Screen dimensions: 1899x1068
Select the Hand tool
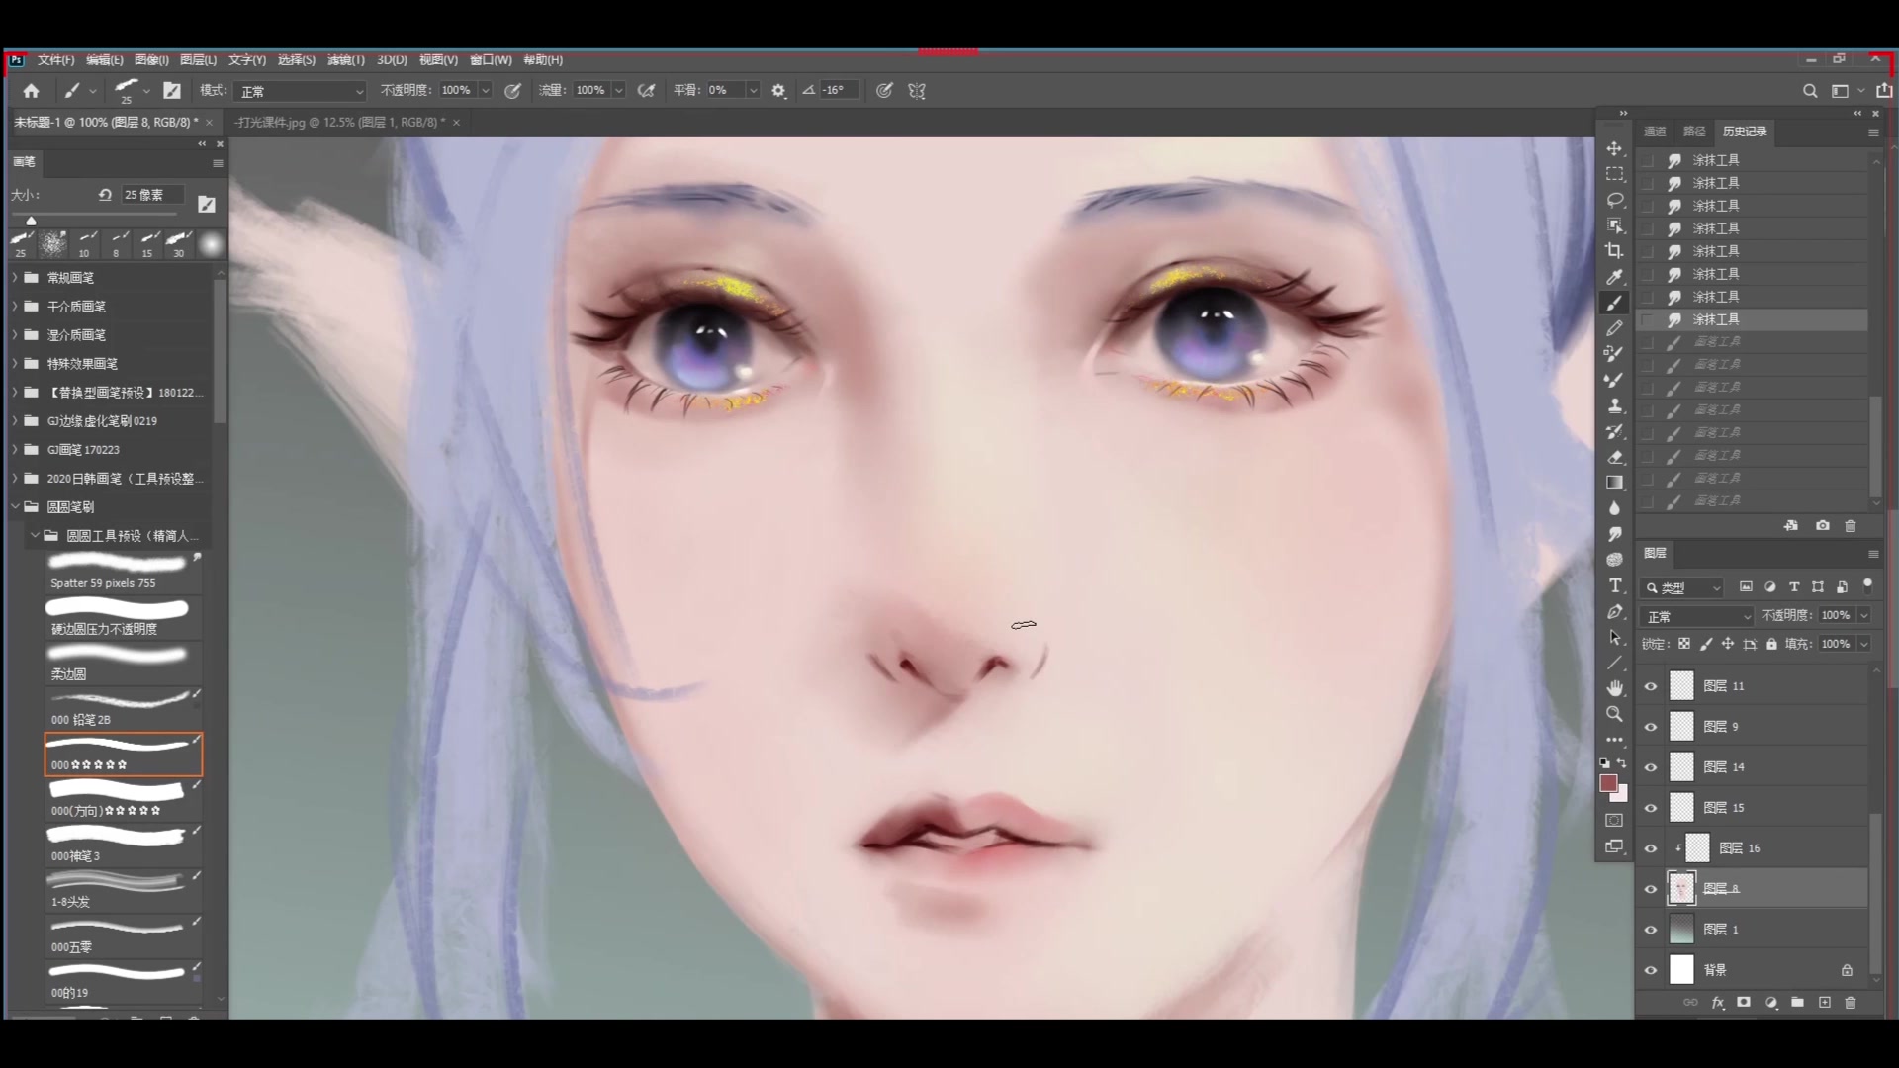coord(1614,688)
